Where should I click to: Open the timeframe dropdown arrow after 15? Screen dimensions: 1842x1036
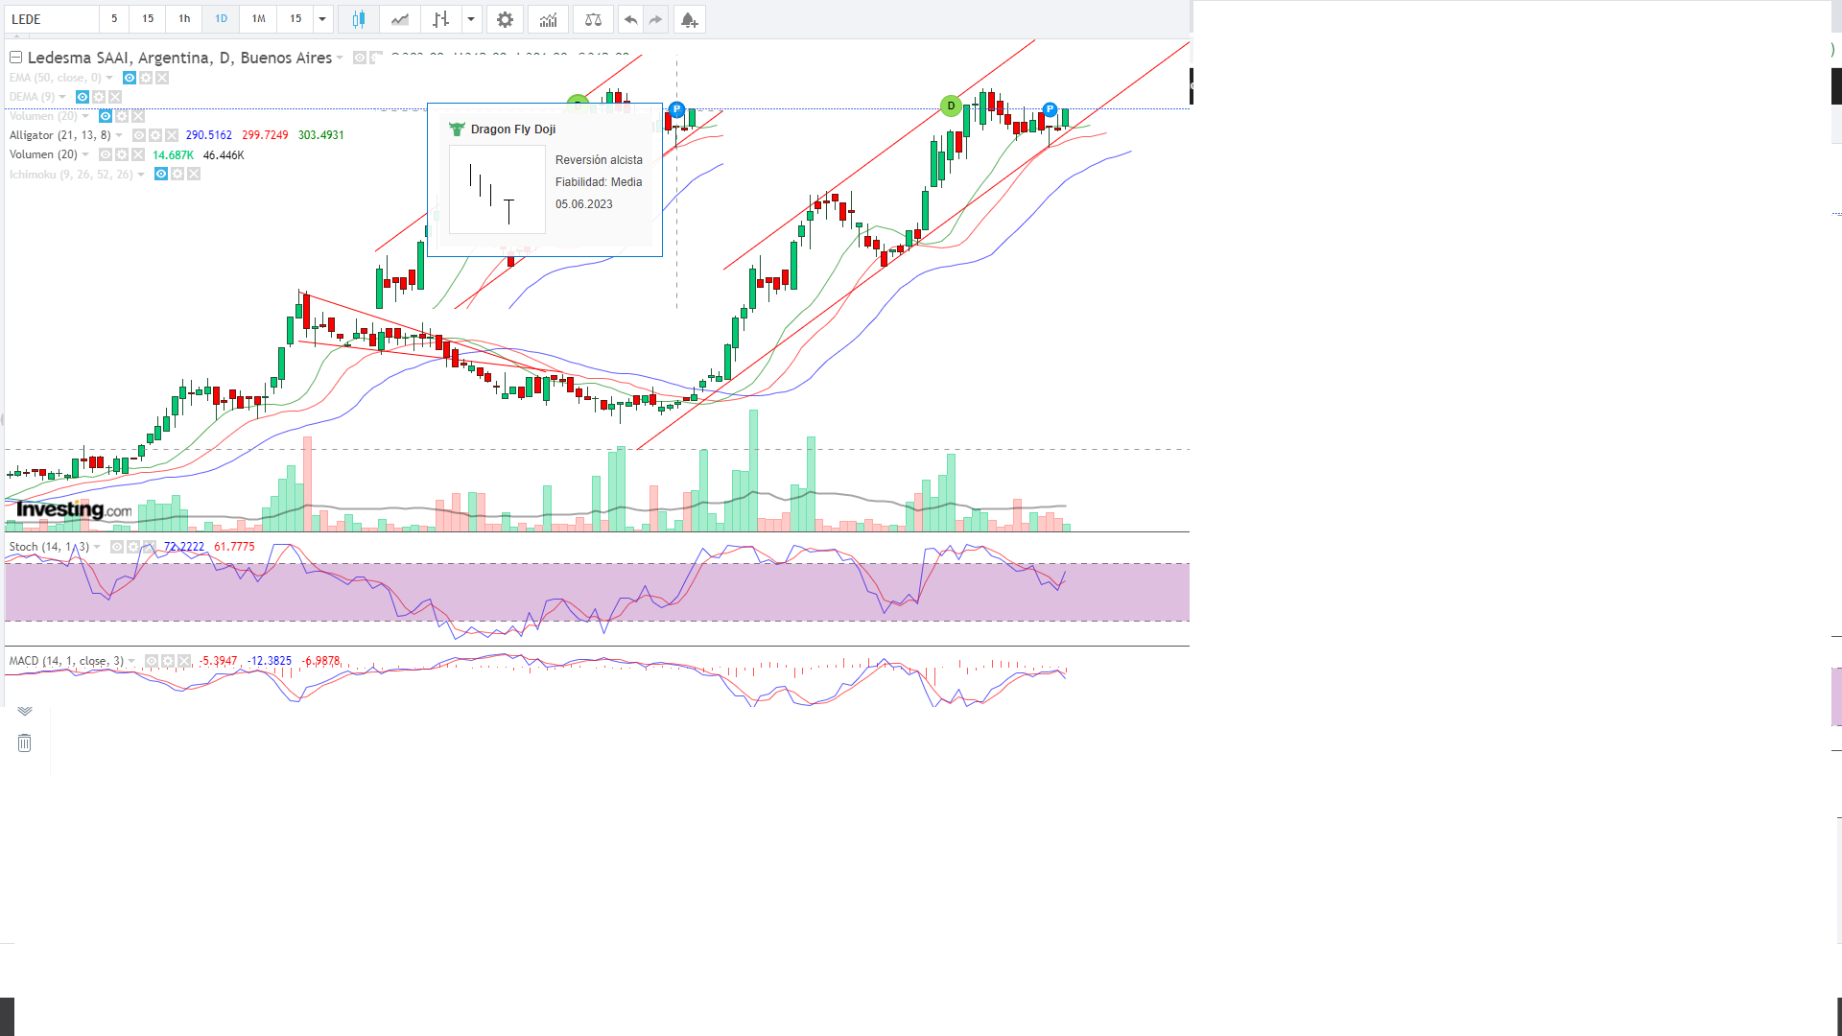coord(322,19)
